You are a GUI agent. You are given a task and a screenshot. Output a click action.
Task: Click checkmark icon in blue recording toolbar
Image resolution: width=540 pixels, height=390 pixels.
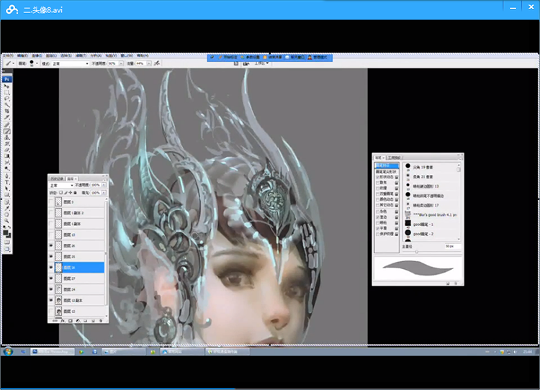pyautogui.click(x=212, y=58)
